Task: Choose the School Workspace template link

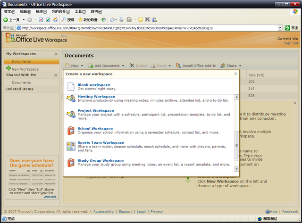Action: click(95, 128)
